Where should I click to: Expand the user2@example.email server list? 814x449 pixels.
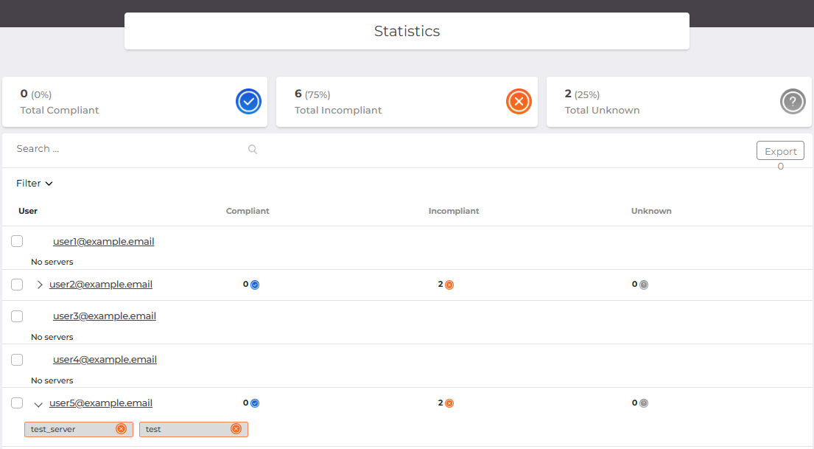[40, 285]
